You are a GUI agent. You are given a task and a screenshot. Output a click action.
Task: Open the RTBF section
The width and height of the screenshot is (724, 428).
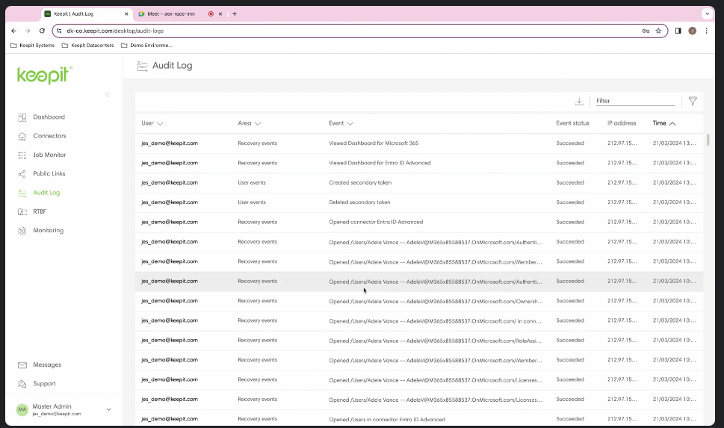pos(39,211)
